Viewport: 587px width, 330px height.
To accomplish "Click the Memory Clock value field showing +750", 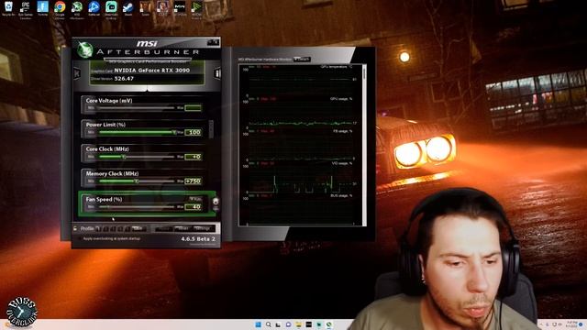I will coord(194,181).
